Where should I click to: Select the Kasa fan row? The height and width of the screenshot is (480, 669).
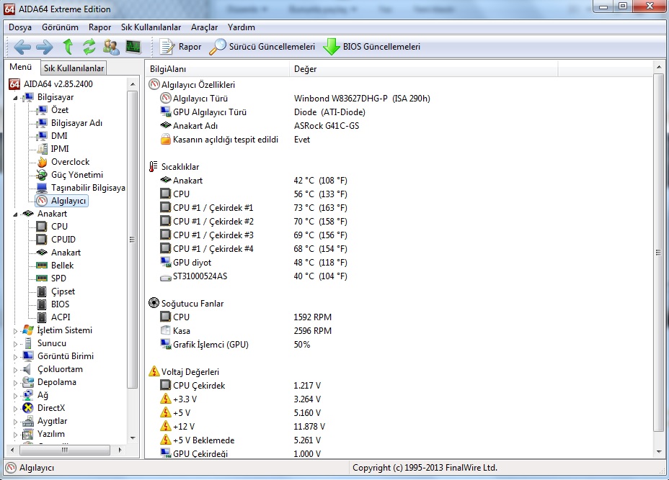click(245, 330)
